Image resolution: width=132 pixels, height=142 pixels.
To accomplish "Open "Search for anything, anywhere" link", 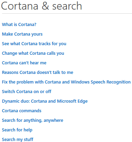I will tap(32, 120).
